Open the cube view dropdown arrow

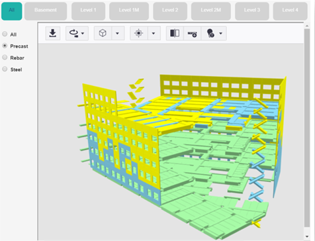pos(118,33)
